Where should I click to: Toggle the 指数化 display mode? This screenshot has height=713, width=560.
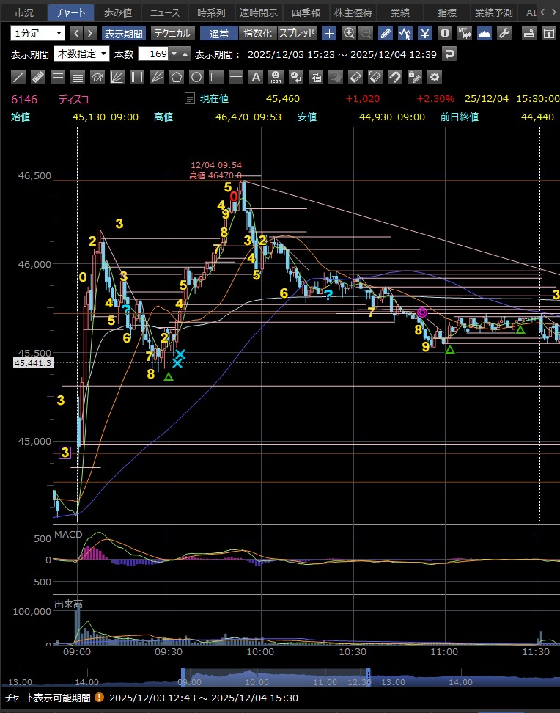257,33
